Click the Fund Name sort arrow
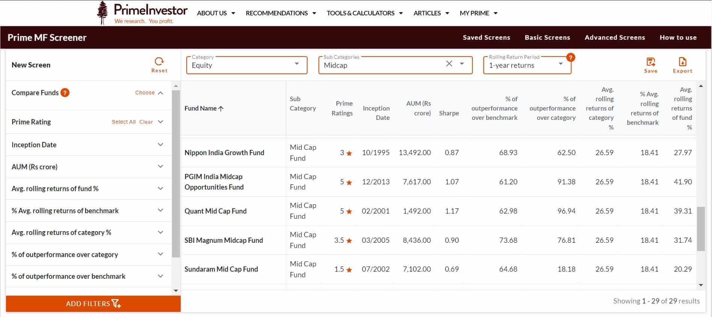The image size is (712, 317). 221,109
